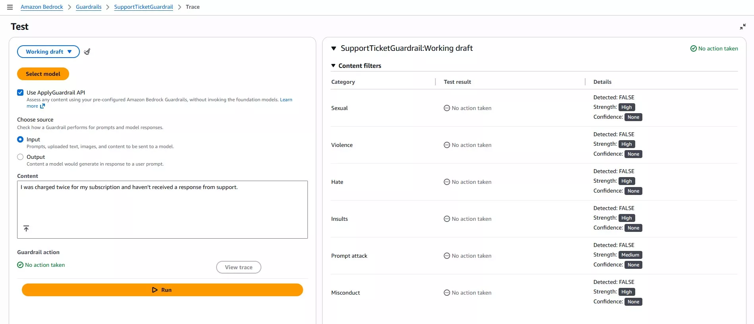
Task: Click the View trace button
Action: (x=239, y=267)
